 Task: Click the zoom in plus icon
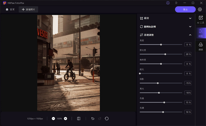pyautogui.click(x=65, y=119)
